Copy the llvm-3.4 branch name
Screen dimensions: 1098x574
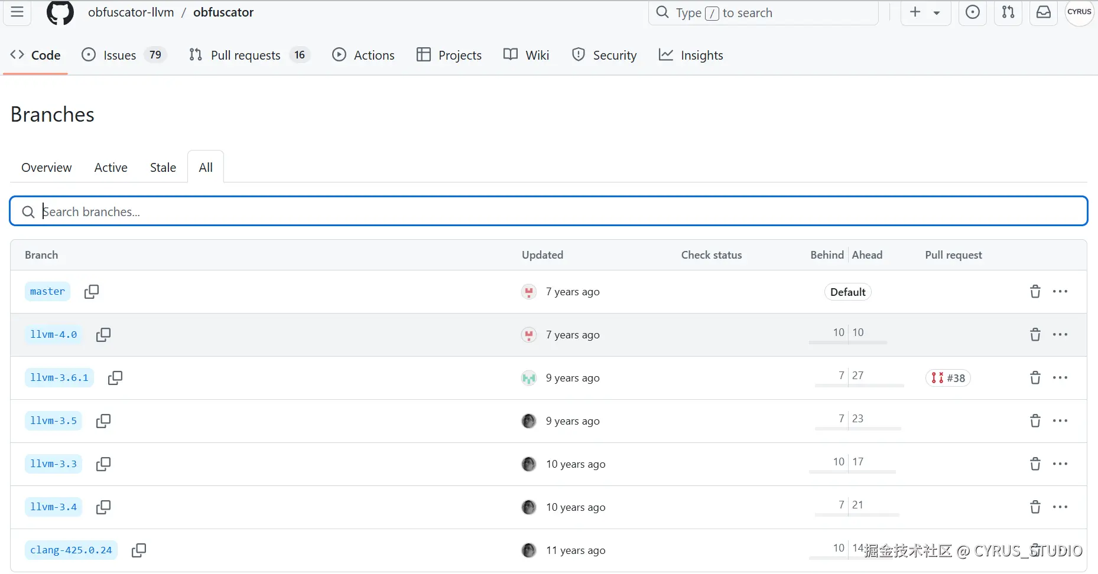tap(103, 507)
